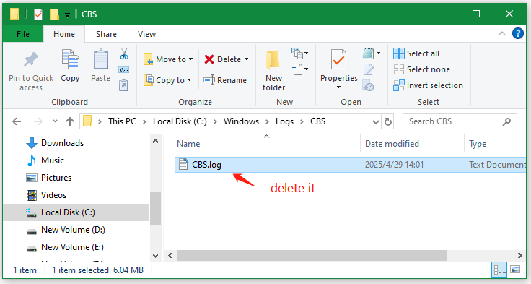Viewport: 531px width, 284px height.
Task: Click the Paste clipboard icon
Action: pos(100,60)
